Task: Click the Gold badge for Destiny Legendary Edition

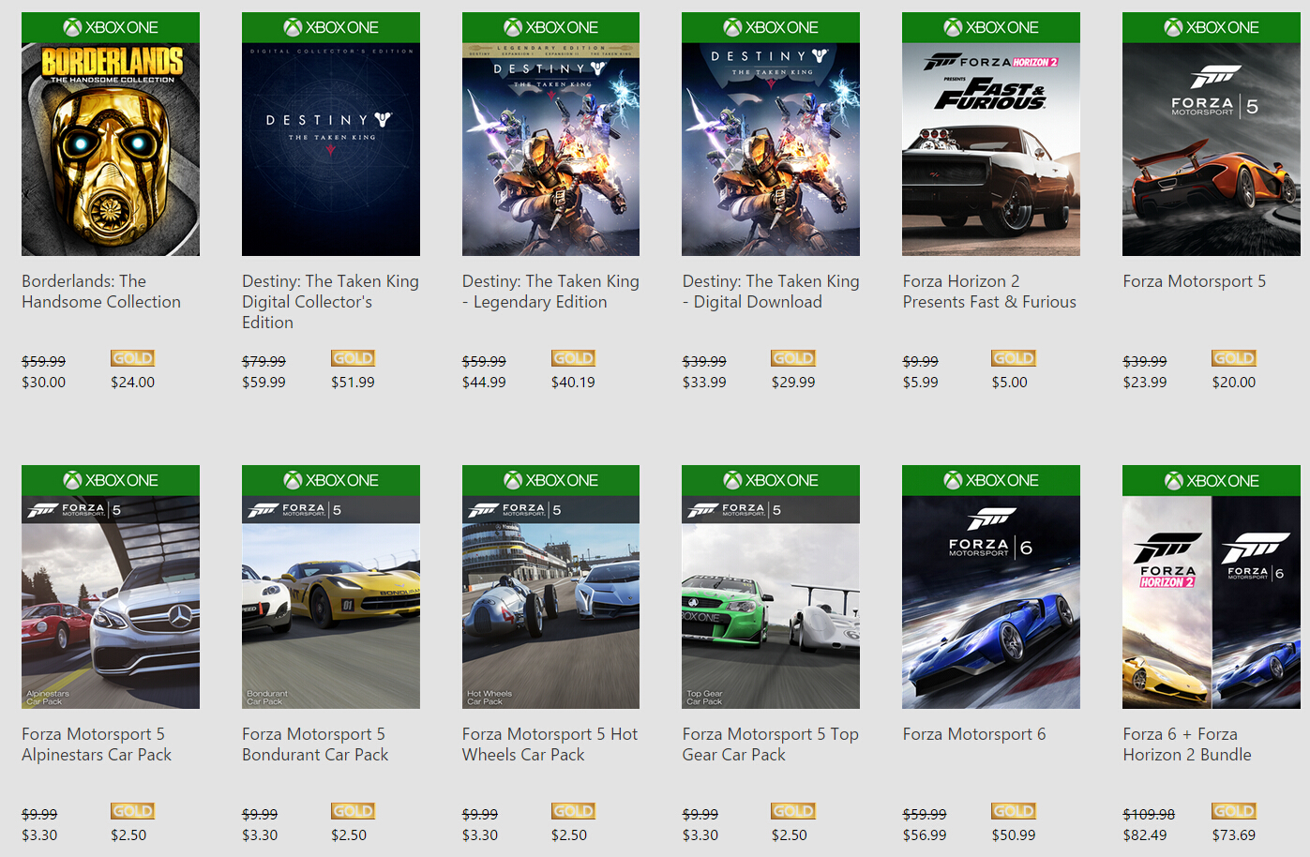Action: click(573, 358)
